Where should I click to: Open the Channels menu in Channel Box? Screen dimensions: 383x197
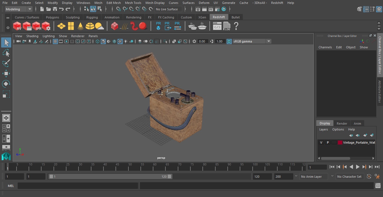[325, 47]
